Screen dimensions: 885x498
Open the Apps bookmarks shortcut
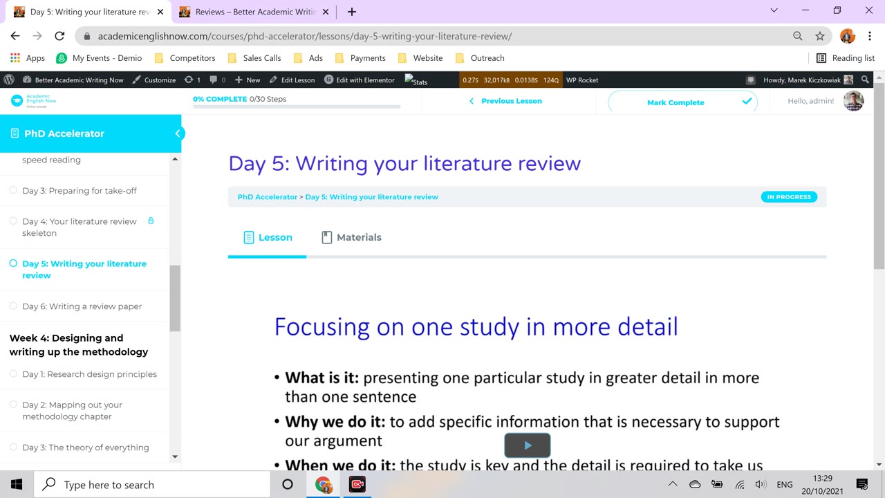pyautogui.click(x=28, y=58)
